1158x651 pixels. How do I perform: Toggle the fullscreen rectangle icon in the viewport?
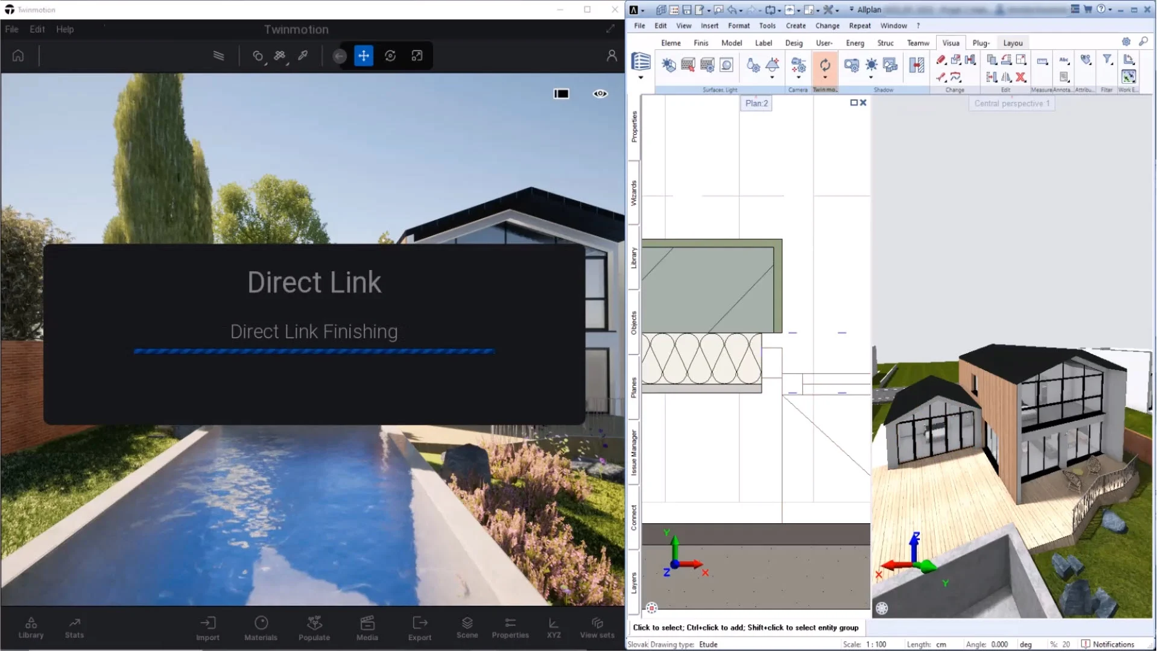[562, 93]
